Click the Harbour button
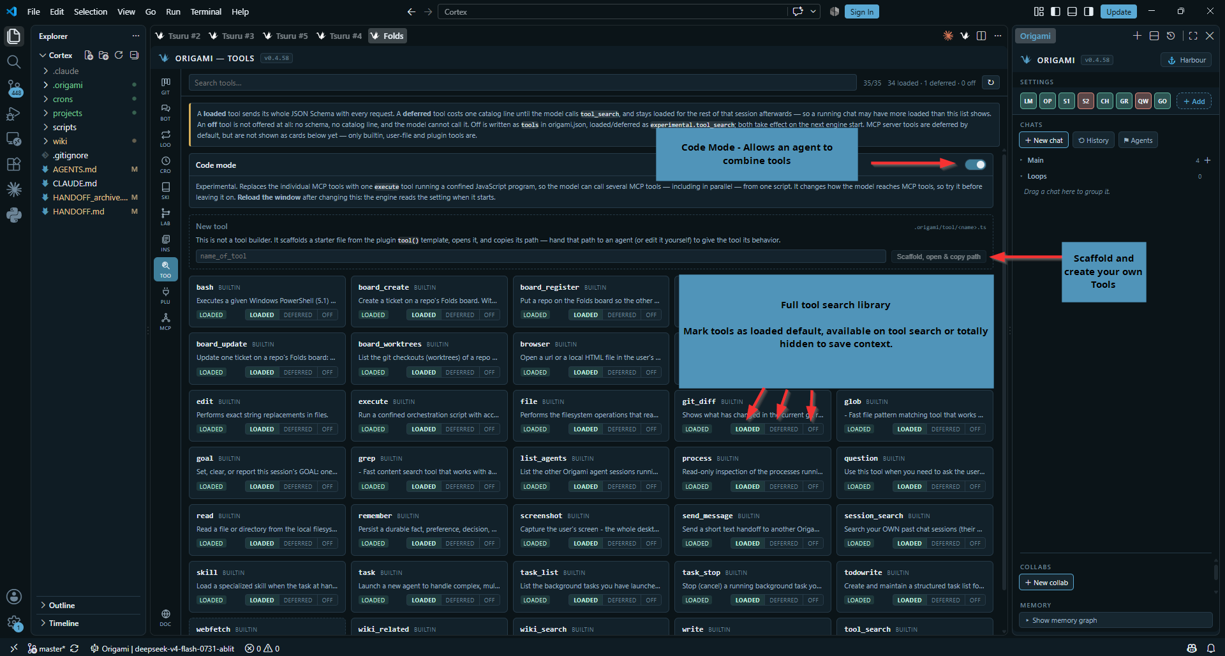Screen dimensions: 1225x656 pos(1187,60)
